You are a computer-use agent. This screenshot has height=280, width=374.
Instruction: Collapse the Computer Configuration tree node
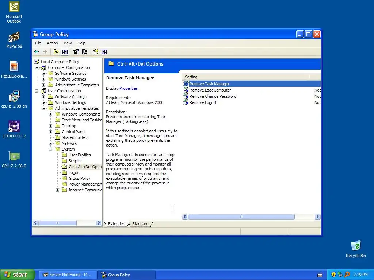(37, 67)
